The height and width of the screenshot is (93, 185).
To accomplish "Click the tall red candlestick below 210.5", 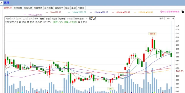I will 152,44.
